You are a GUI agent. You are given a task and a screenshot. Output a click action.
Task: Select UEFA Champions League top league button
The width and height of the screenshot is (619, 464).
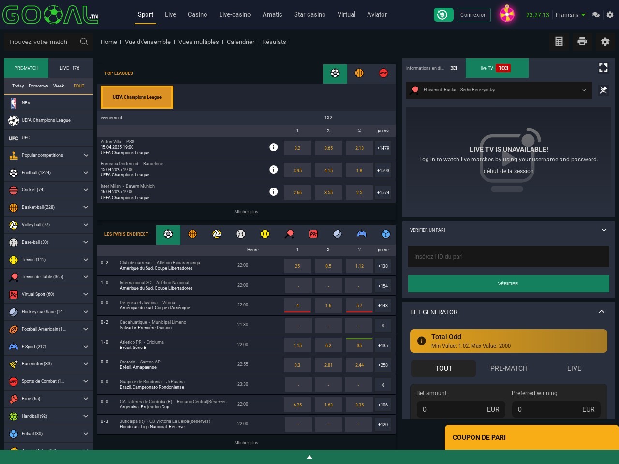pyautogui.click(x=137, y=97)
